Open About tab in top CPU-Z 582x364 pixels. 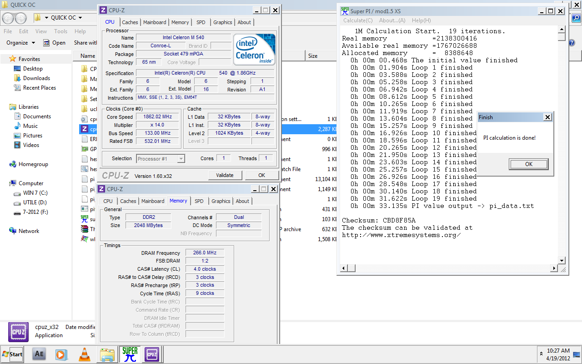tap(244, 22)
